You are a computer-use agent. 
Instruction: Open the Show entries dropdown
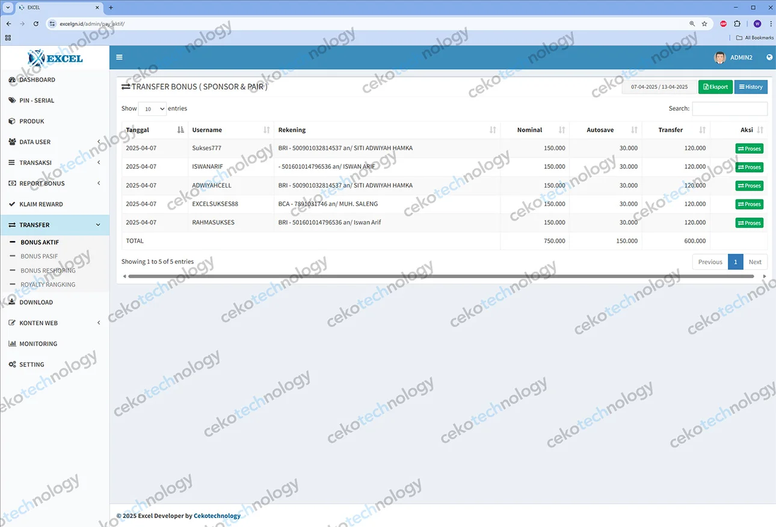tap(152, 109)
